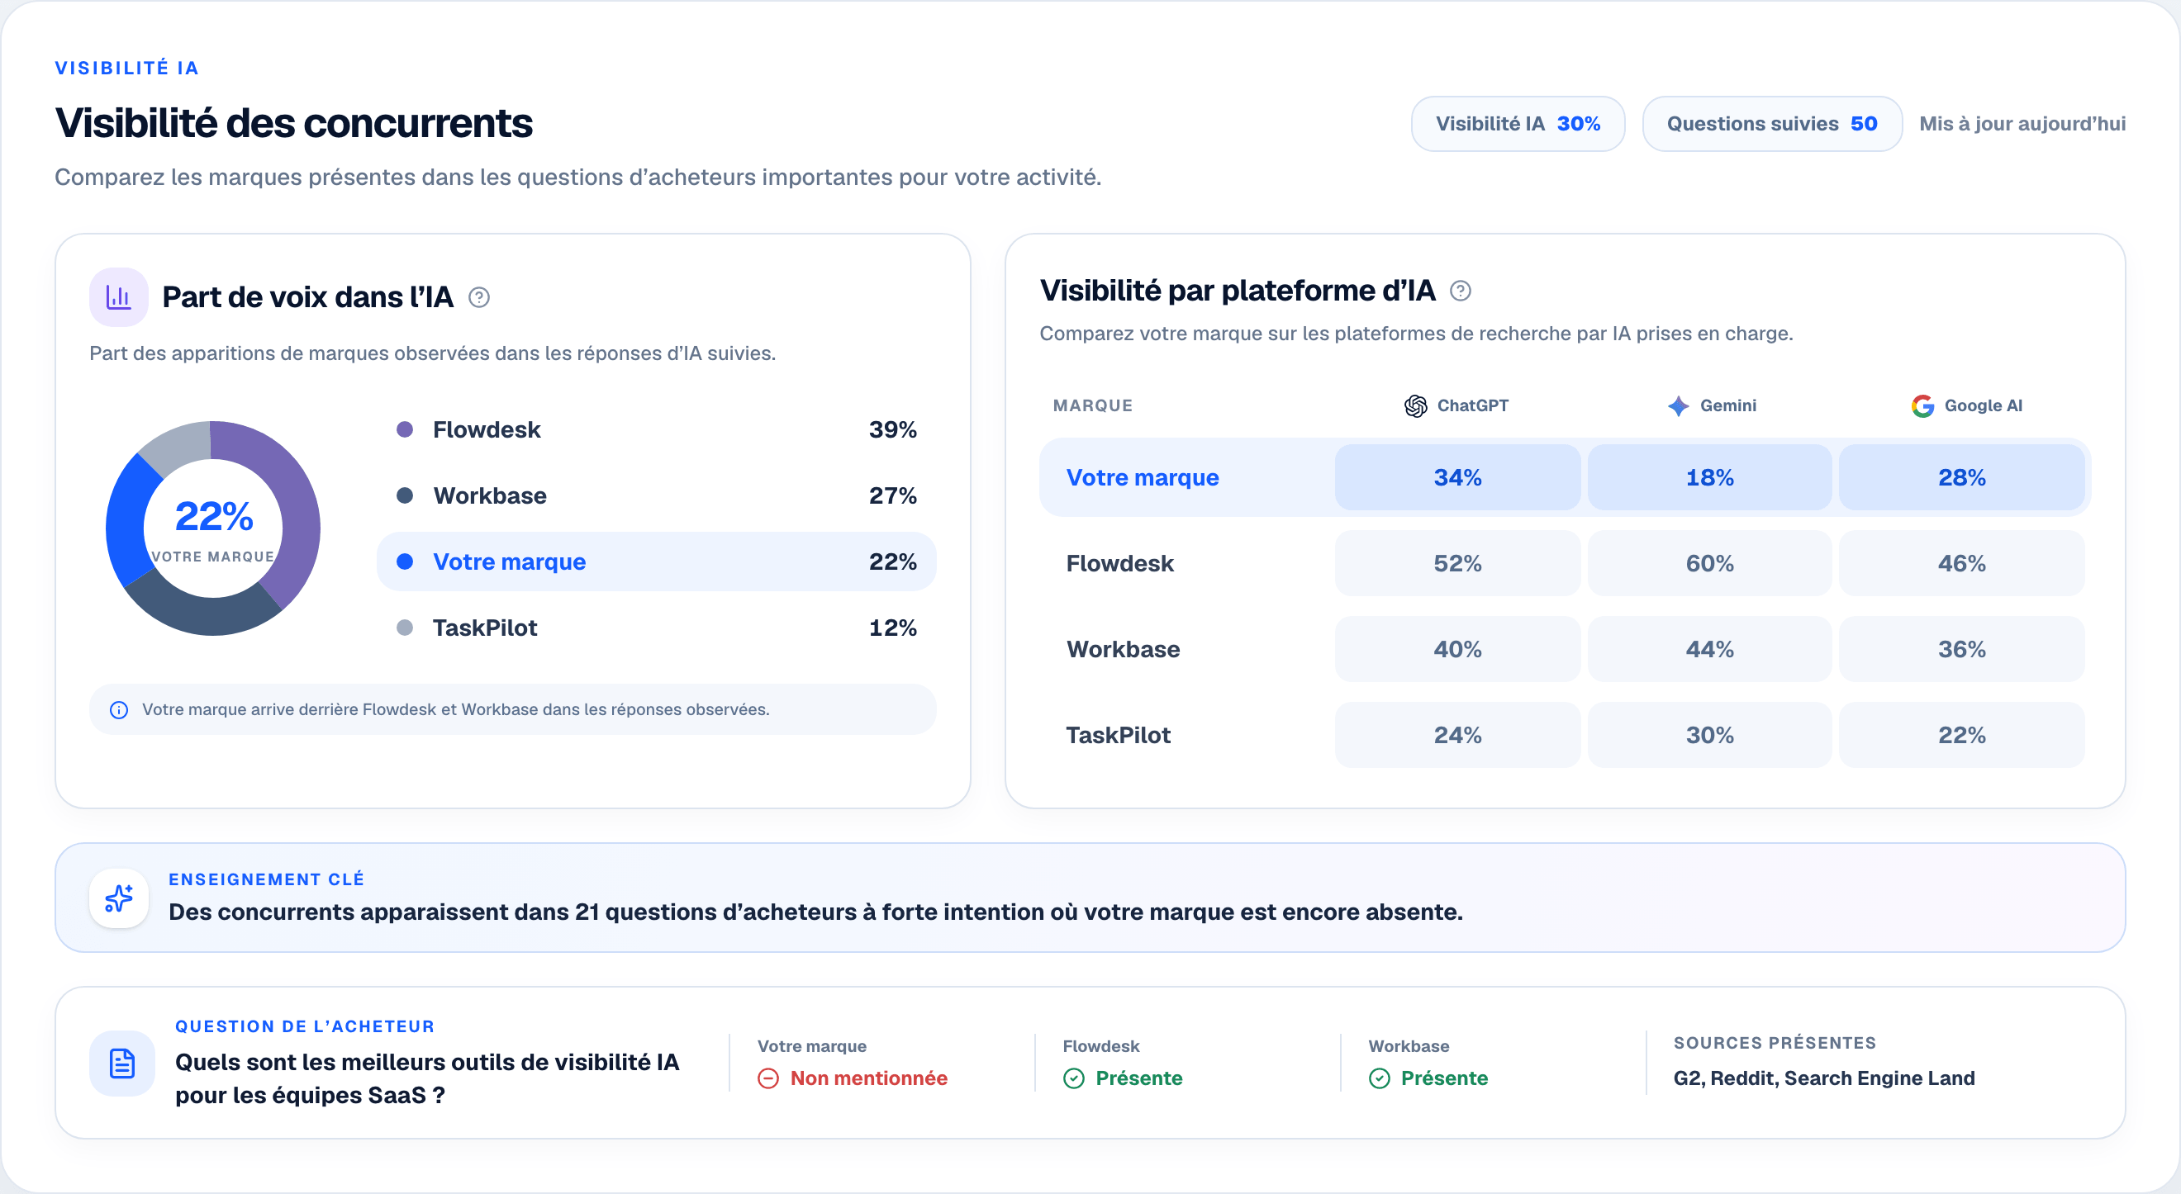Click the green check icon under Flowdesk status
Image resolution: width=2181 pixels, height=1194 pixels.
tap(1074, 1078)
